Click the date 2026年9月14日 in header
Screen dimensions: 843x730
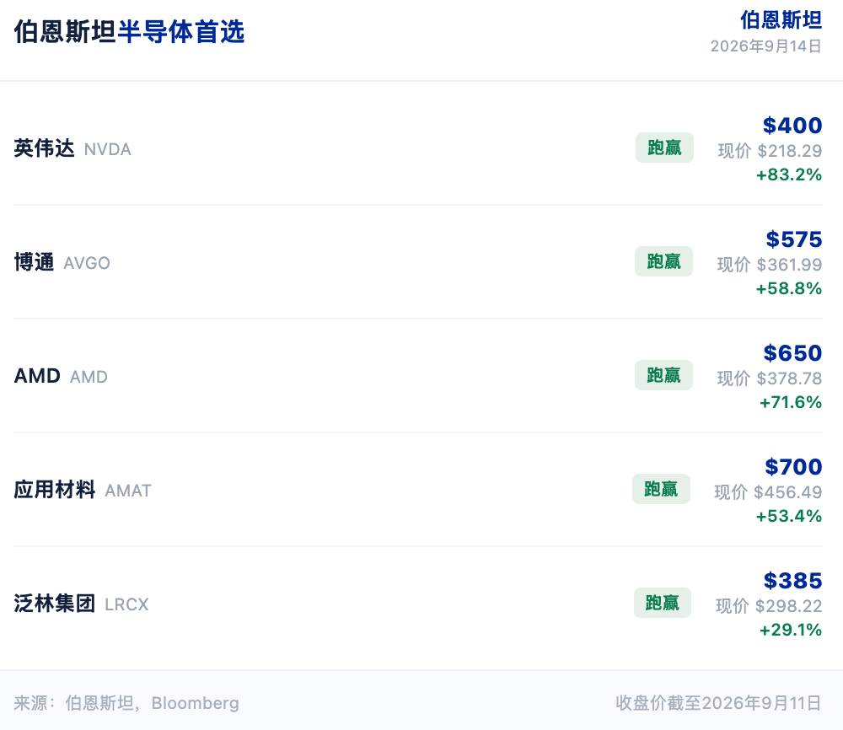(x=766, y=46)
